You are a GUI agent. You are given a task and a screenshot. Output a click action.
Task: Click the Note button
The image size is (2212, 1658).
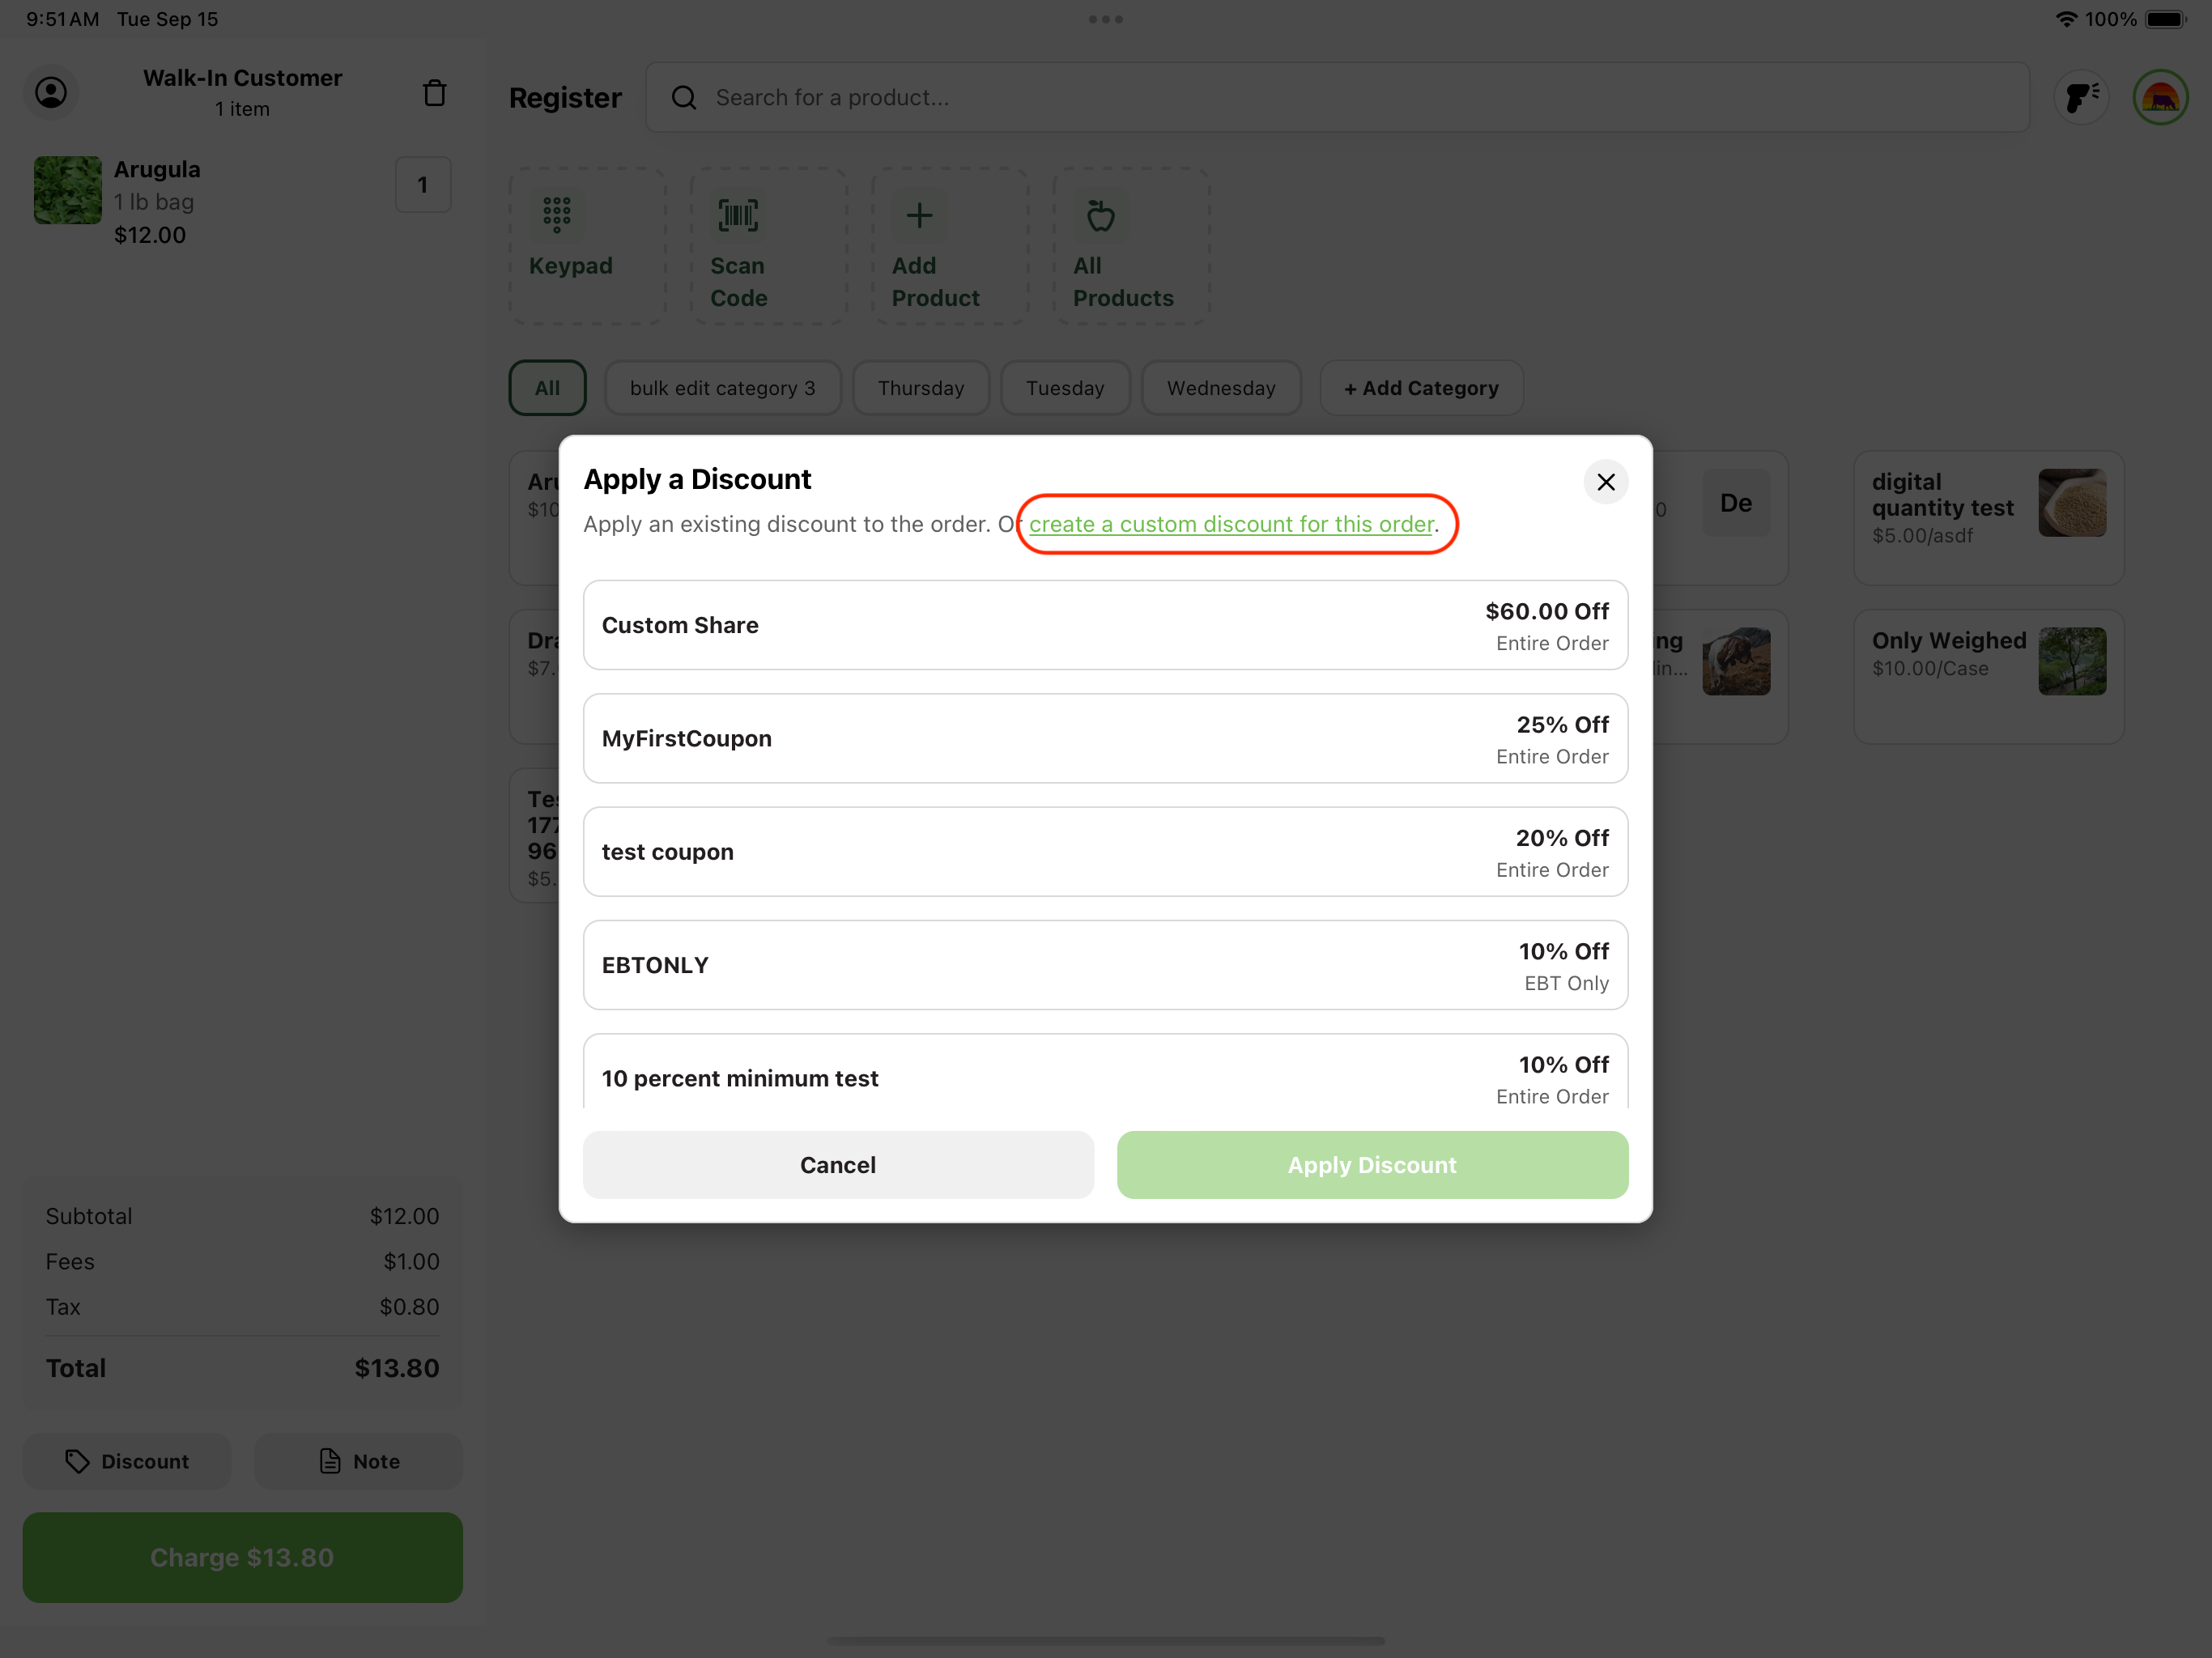358,1461
